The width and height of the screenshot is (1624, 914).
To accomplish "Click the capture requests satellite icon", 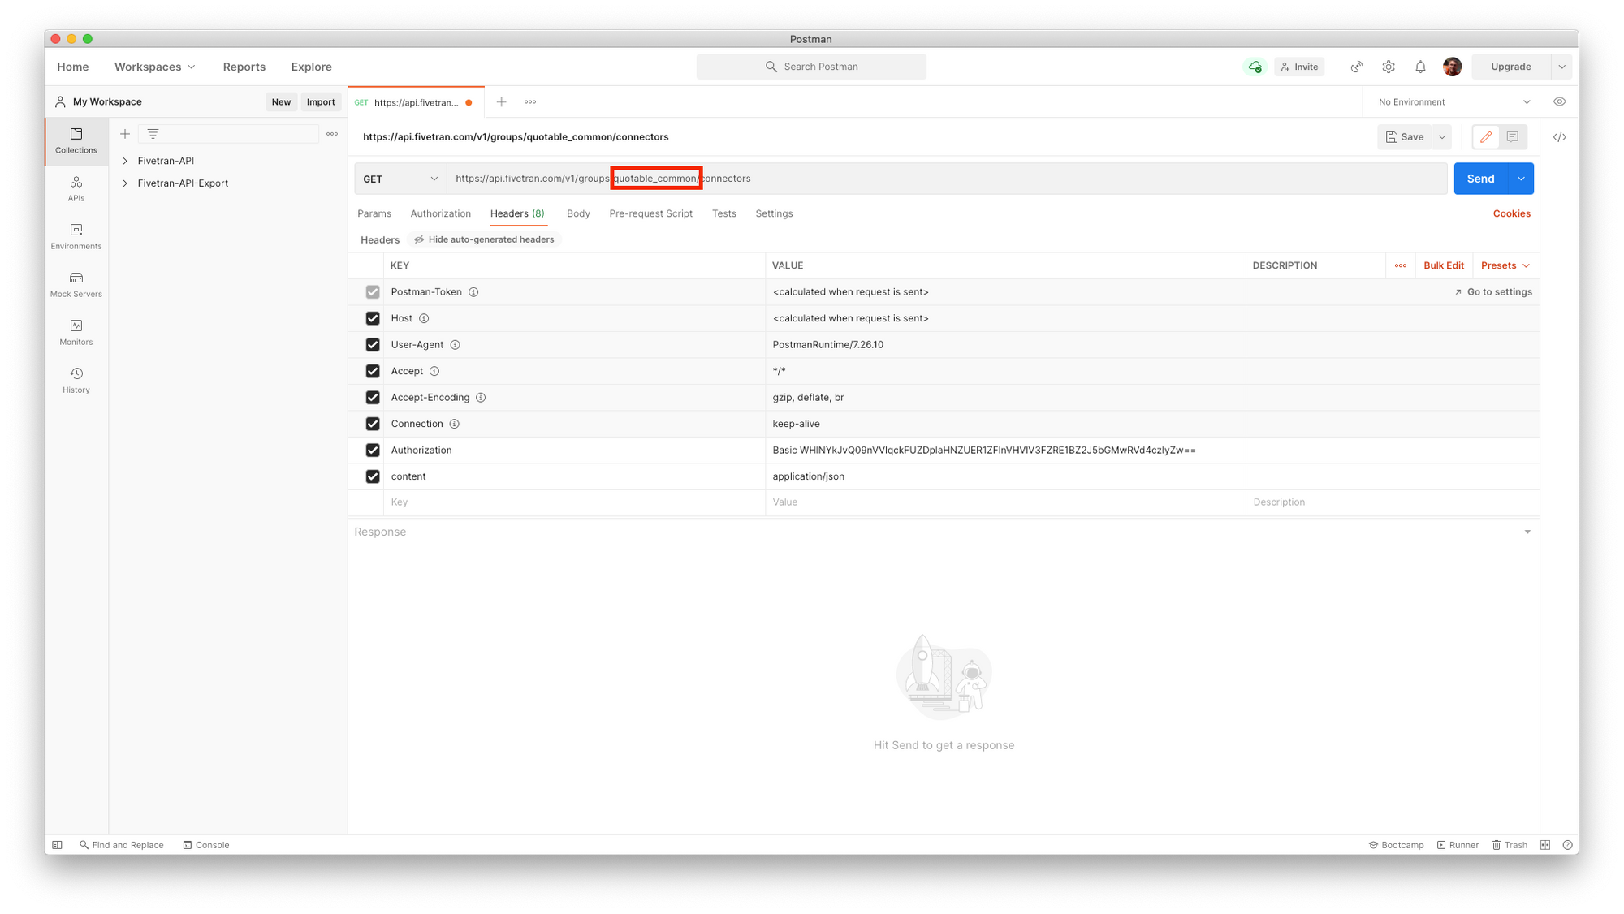I will pyautogui.click(x=1357, y=67).
